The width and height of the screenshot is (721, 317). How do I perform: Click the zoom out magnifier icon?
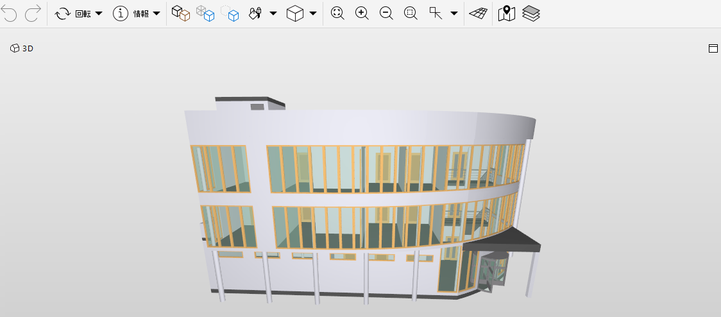386,13
